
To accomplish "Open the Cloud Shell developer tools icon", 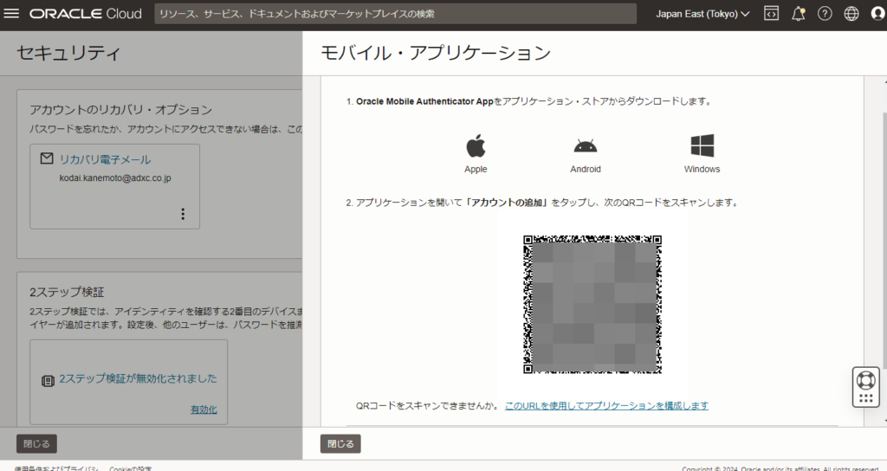I will [770, 14].
